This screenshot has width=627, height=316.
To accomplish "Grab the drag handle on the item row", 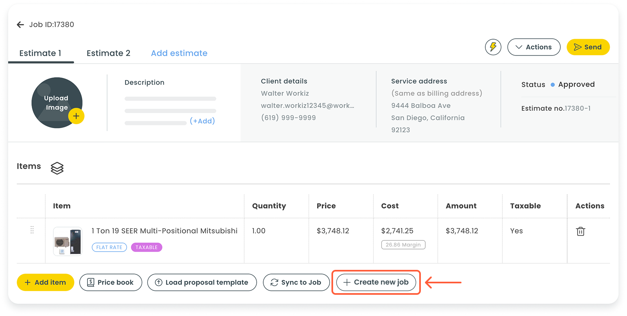I will [x=32, y=230].
